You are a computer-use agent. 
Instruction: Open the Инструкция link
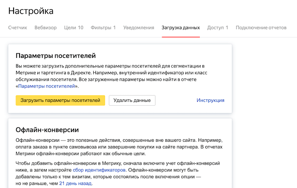click(210, 101)
